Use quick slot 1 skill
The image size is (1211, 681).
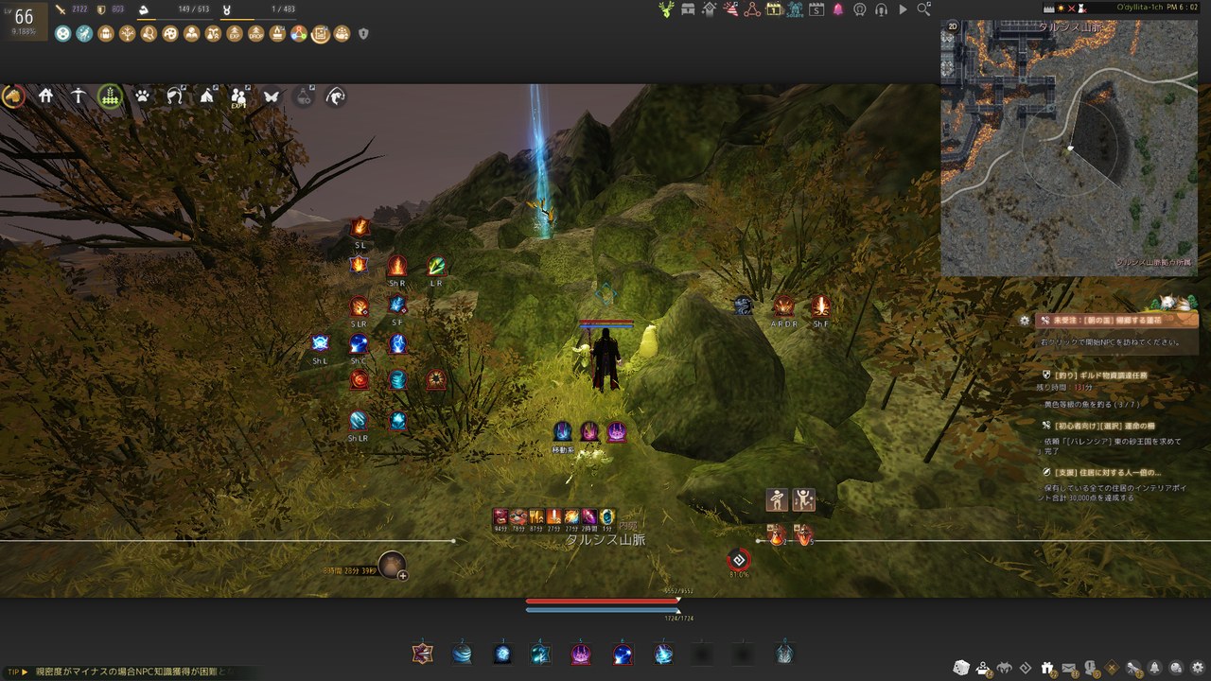(x=423, y=653)
